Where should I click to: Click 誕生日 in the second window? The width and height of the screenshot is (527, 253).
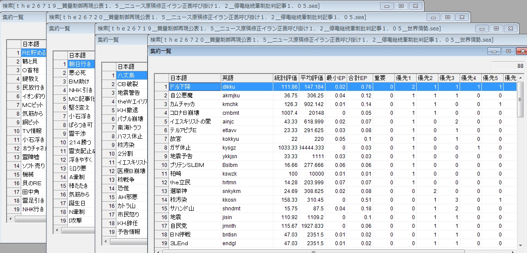point(81,203)
